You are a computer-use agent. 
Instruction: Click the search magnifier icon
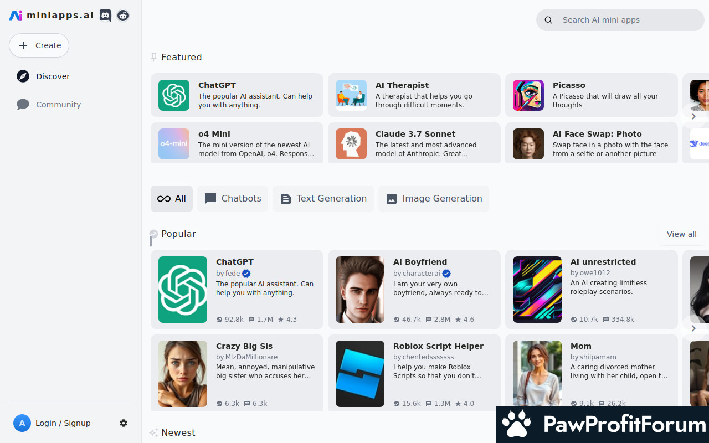click(548, 20)
